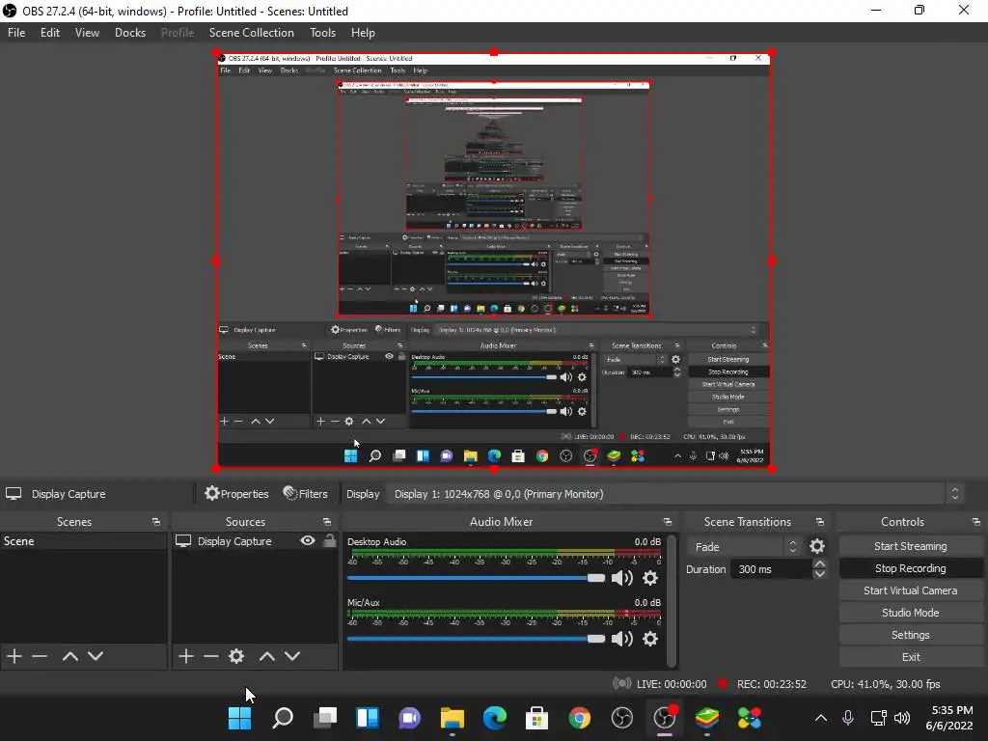Open the View menu
Image resolution: width=988 pixels, height=741 pixels.
(x=87, y=33)
